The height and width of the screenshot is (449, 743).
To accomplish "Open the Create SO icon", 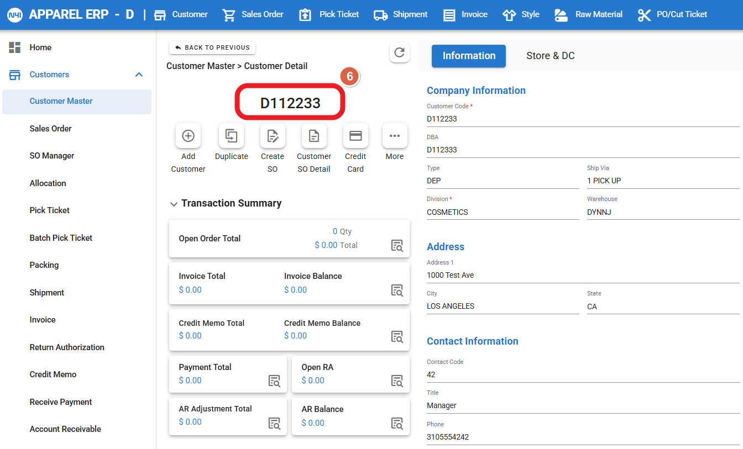I will pyautogui.click(x=273, y=136).
